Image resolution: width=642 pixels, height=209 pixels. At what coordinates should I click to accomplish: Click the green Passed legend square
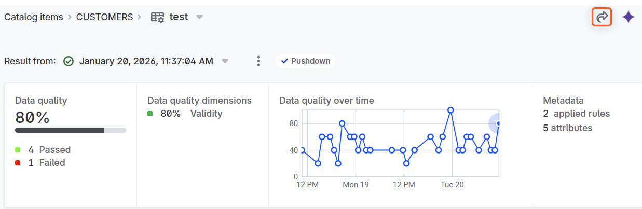click(18, 150)
